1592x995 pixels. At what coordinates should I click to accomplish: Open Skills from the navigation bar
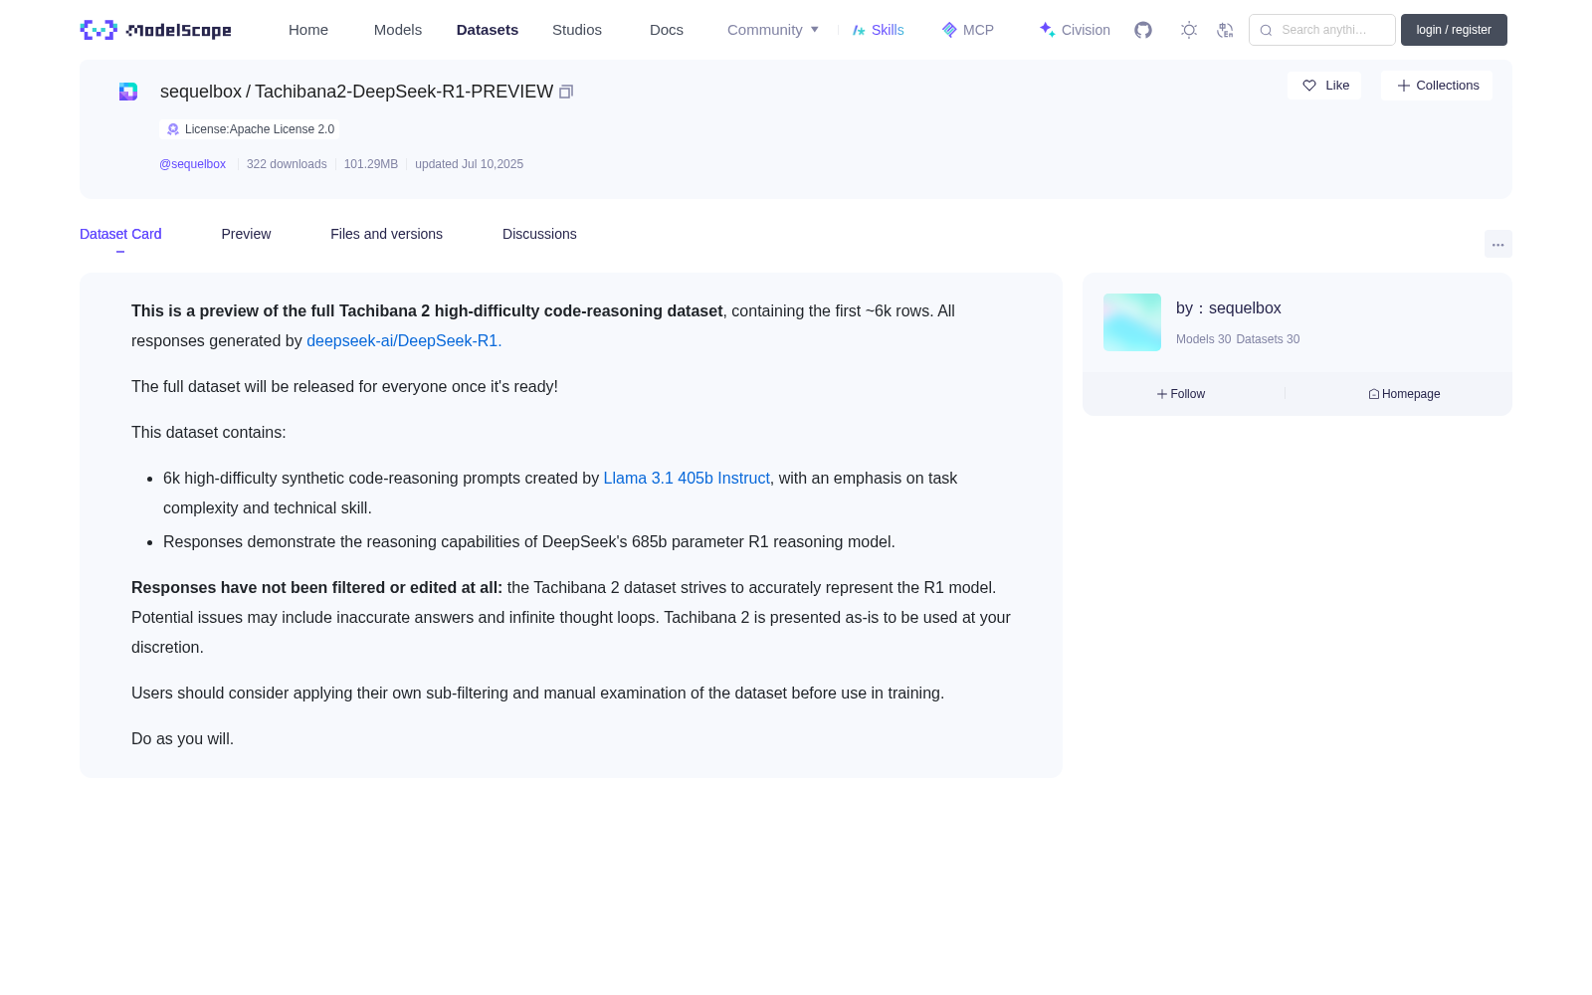click(x=879, y=30)
